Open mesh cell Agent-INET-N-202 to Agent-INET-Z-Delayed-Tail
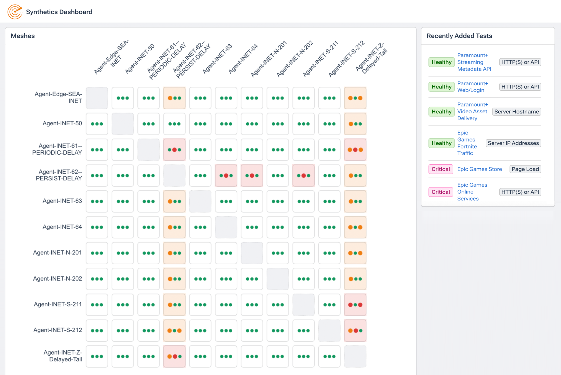This screenshot has width=561, height=375. tap(355, 279)
